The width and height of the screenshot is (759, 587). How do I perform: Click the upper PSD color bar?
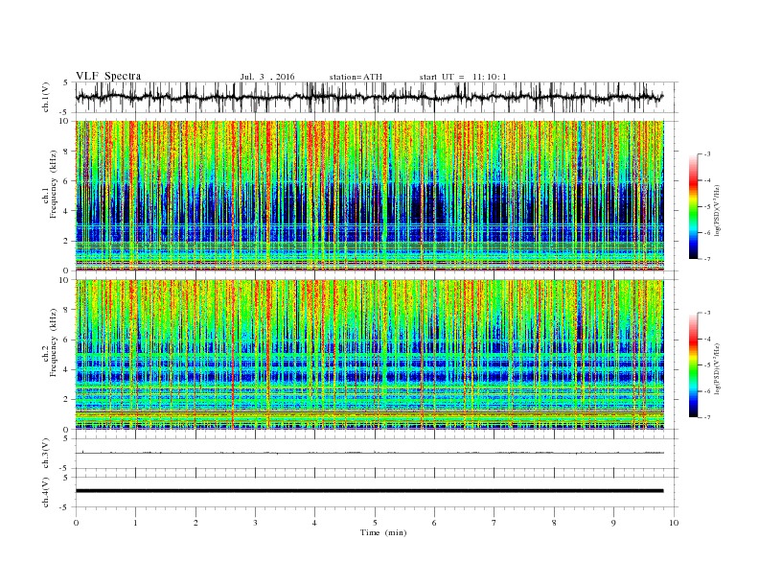694,206
